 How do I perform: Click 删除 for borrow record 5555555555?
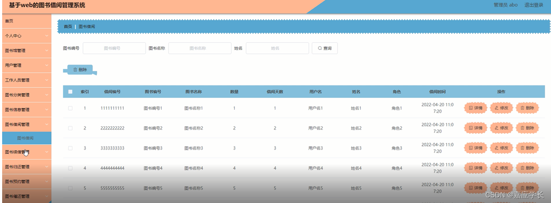click(527, 188)
